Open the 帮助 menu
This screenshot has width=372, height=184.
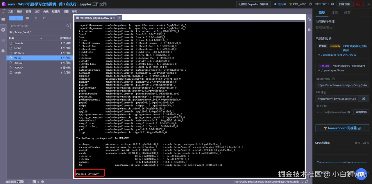75,12
